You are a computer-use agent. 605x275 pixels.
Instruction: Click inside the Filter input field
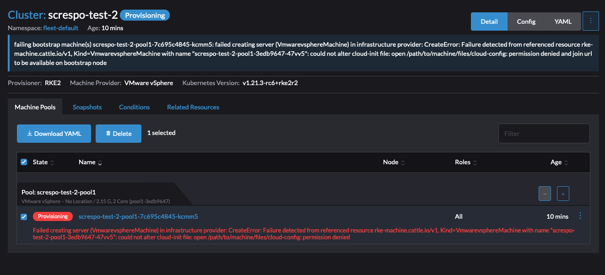pyautogui.click(x=544, y=133)
